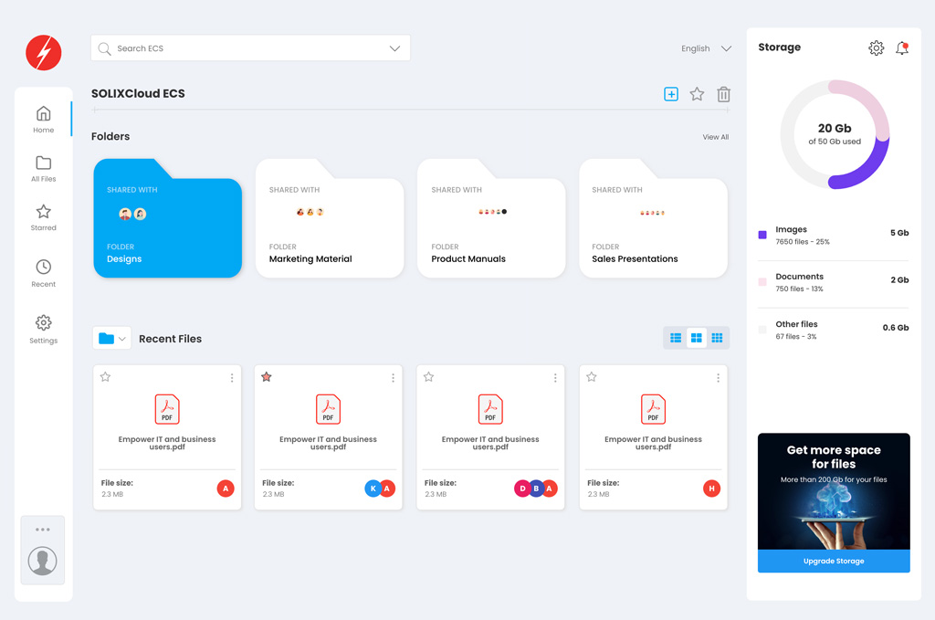Open more options on first file card (avatar A)

click(x=232, y=378)
